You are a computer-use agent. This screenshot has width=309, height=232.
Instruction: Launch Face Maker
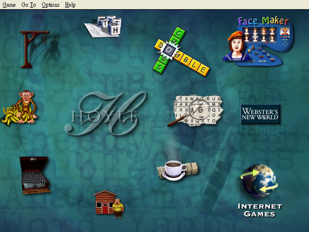(x=258, y=41)
